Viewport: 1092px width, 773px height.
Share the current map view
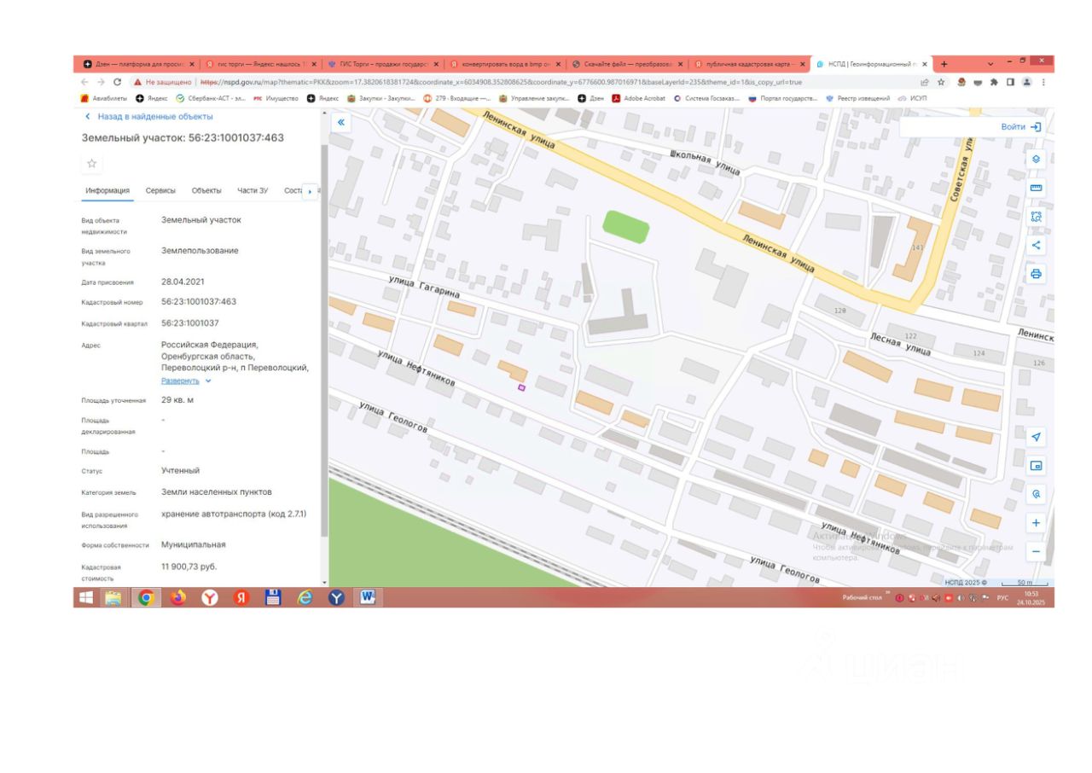[1036, 245]
